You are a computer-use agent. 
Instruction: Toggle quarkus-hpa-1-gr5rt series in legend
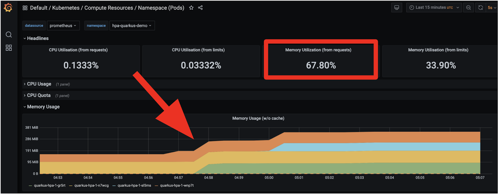click(49, 186)
